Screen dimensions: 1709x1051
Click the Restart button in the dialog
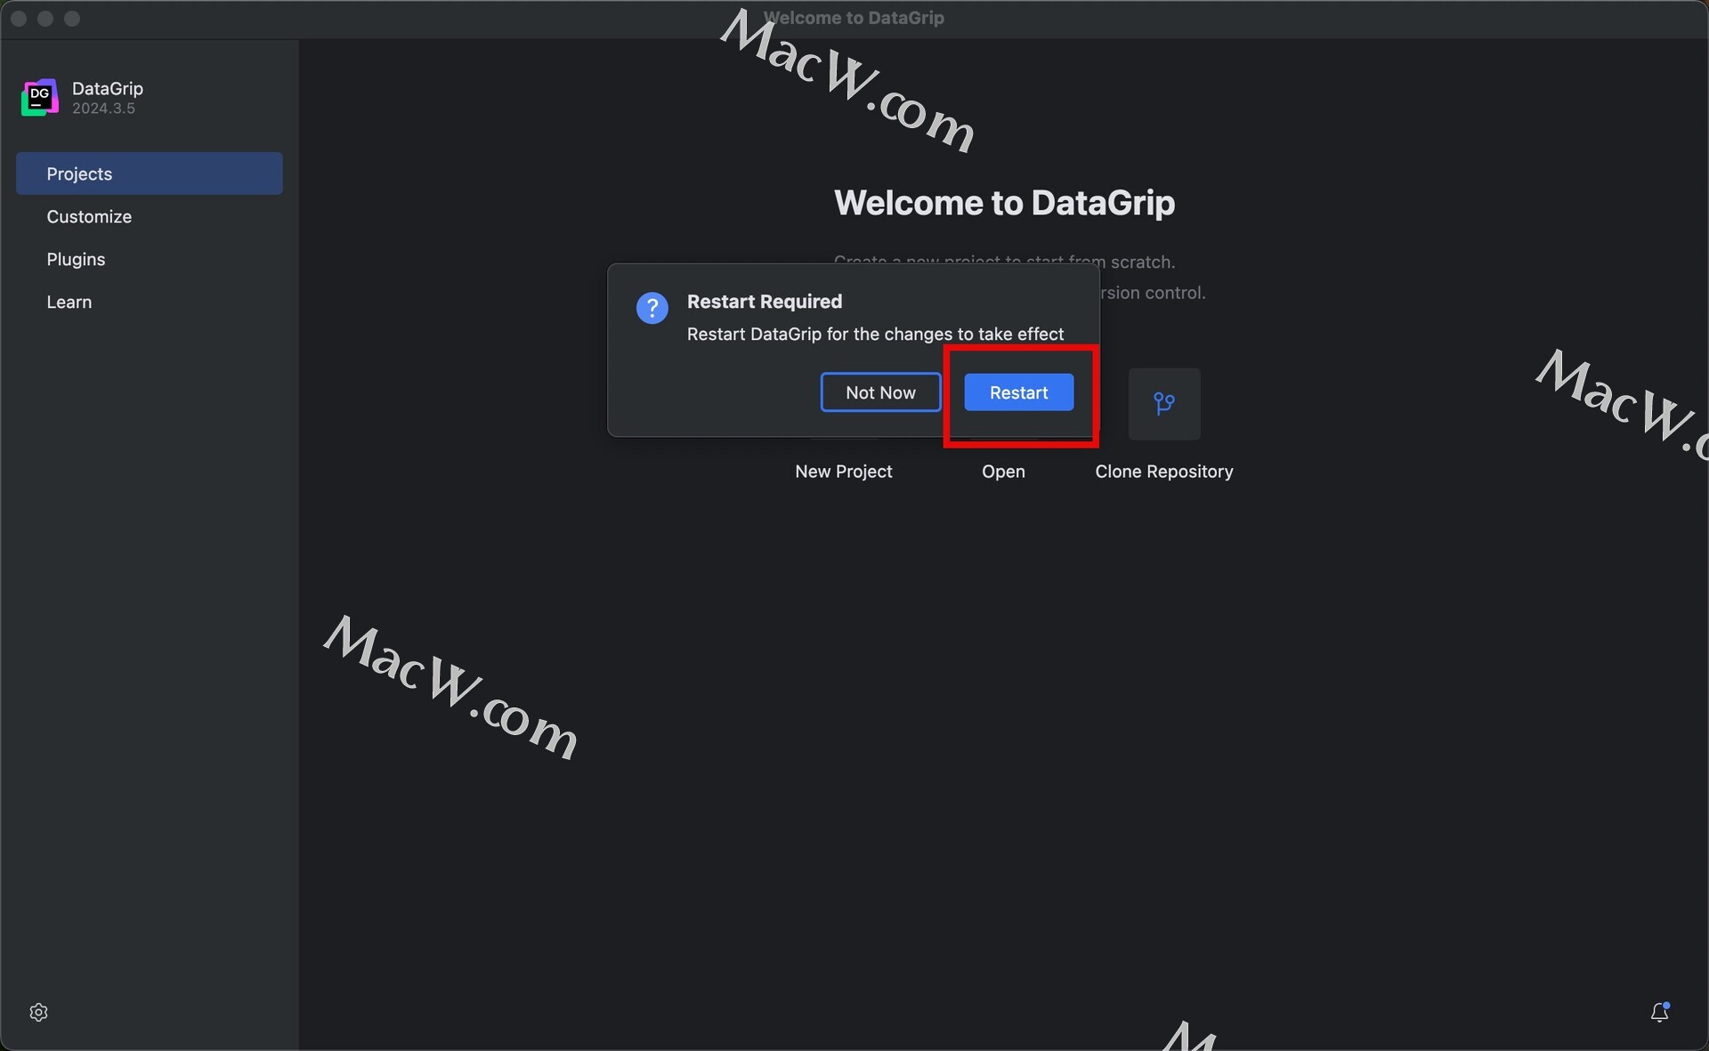point(1018,392)
